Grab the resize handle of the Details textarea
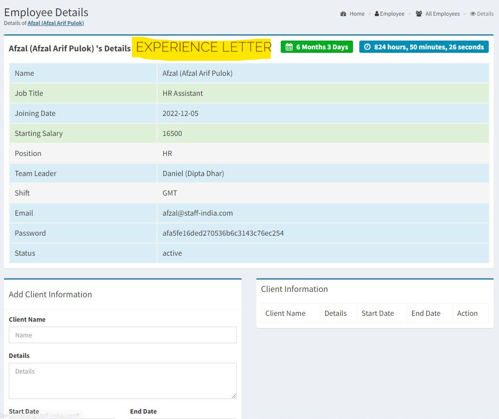The height and width of the screenshot is (419, 499). 234,396
